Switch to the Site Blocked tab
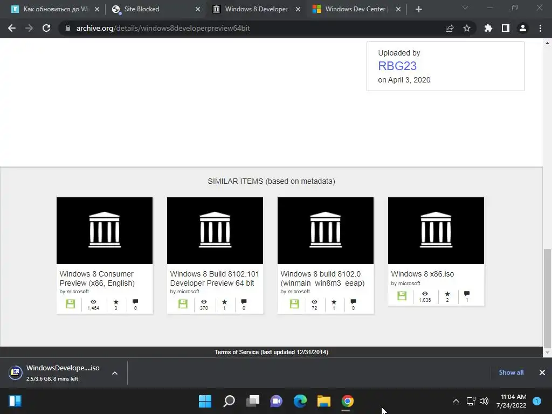 (156, 9)
